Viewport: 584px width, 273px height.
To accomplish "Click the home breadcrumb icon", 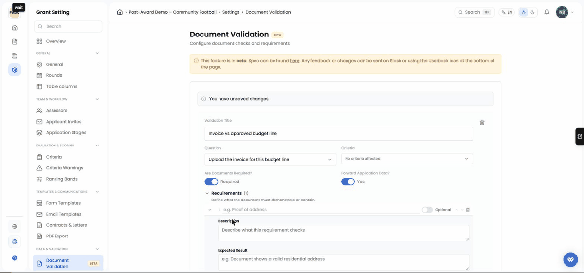I will (x=120, y=12).
